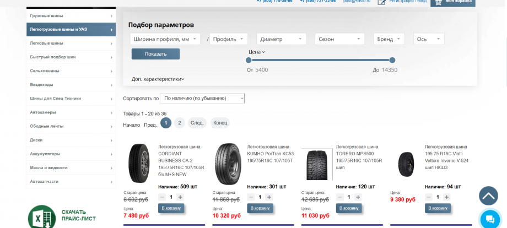Open the Диаметр dropdown
This screenshot has width=507, height=228.
(281, 39)
